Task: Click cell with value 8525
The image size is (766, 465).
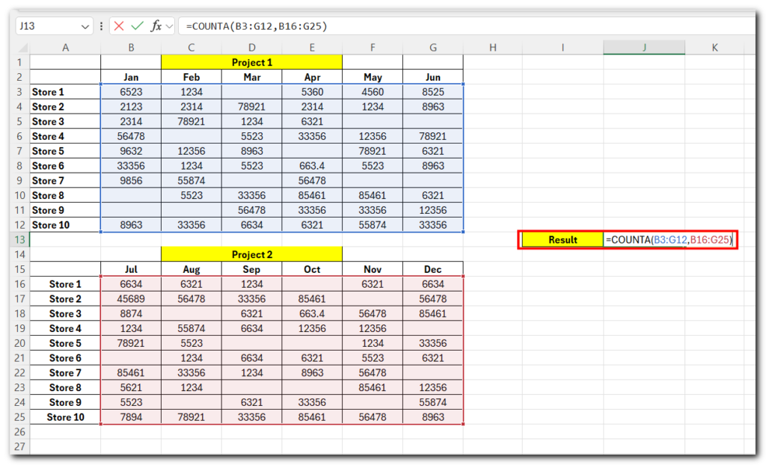Action: [x=433, y=92]
